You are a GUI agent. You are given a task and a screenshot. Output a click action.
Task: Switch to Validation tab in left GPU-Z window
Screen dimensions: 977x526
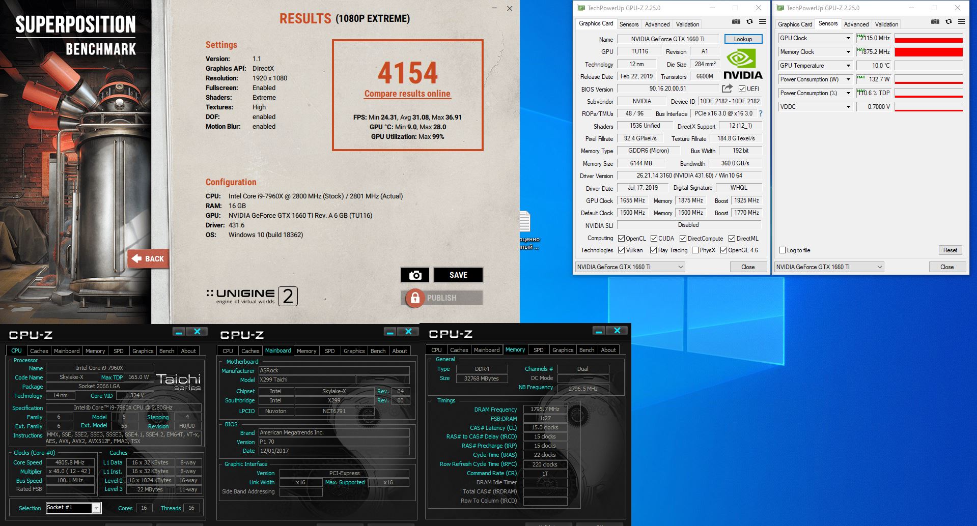coord(687,24)
